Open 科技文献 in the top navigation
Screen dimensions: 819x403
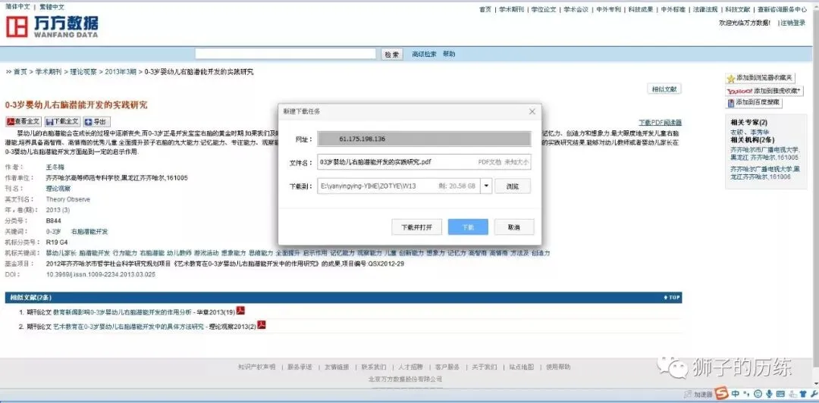pos(738,9)
